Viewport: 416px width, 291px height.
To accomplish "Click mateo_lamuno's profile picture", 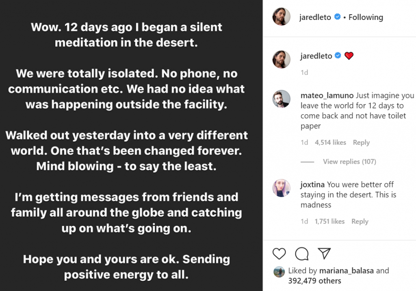I will tap(281, 99).
